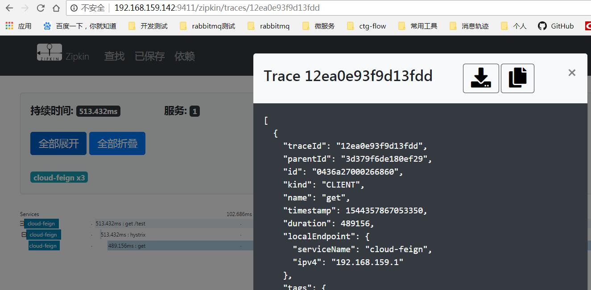Click the browser forward arrow
Viewport: 591px width, 290px height.
point(25,8)
